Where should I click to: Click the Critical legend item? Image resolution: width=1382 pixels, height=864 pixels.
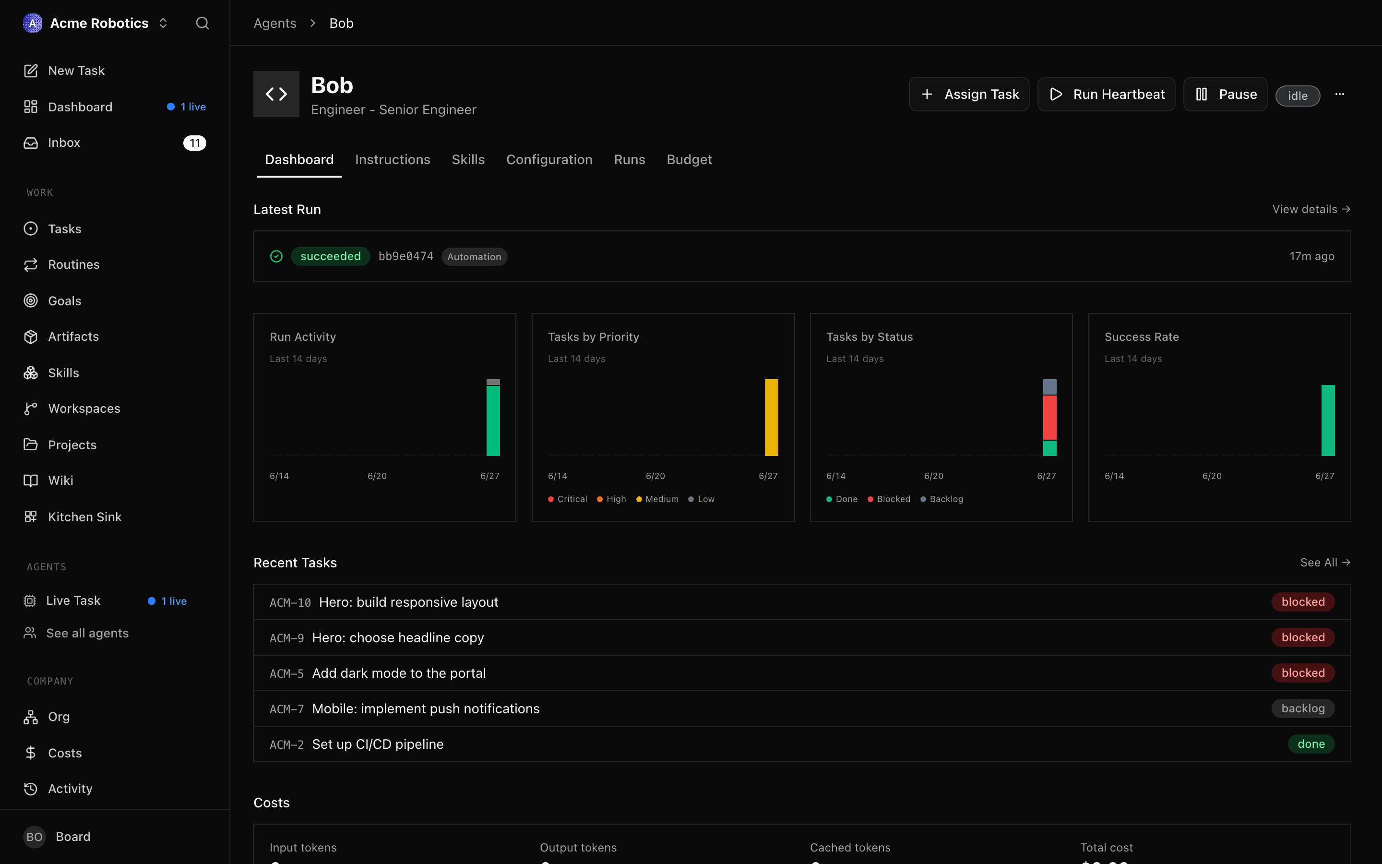pos(568,499)
